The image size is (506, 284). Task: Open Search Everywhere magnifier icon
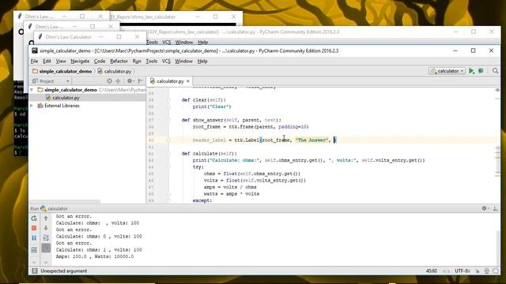pos(496,71)
